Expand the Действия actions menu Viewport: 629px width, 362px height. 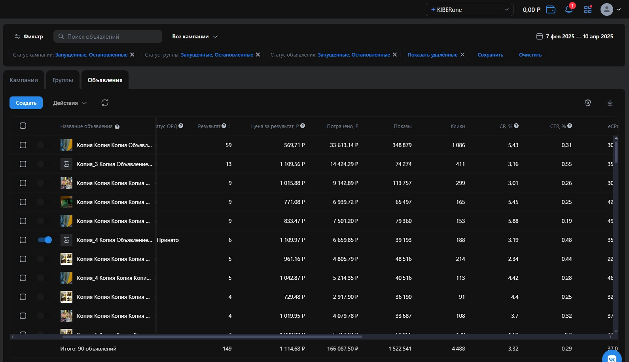click(70, 103)
